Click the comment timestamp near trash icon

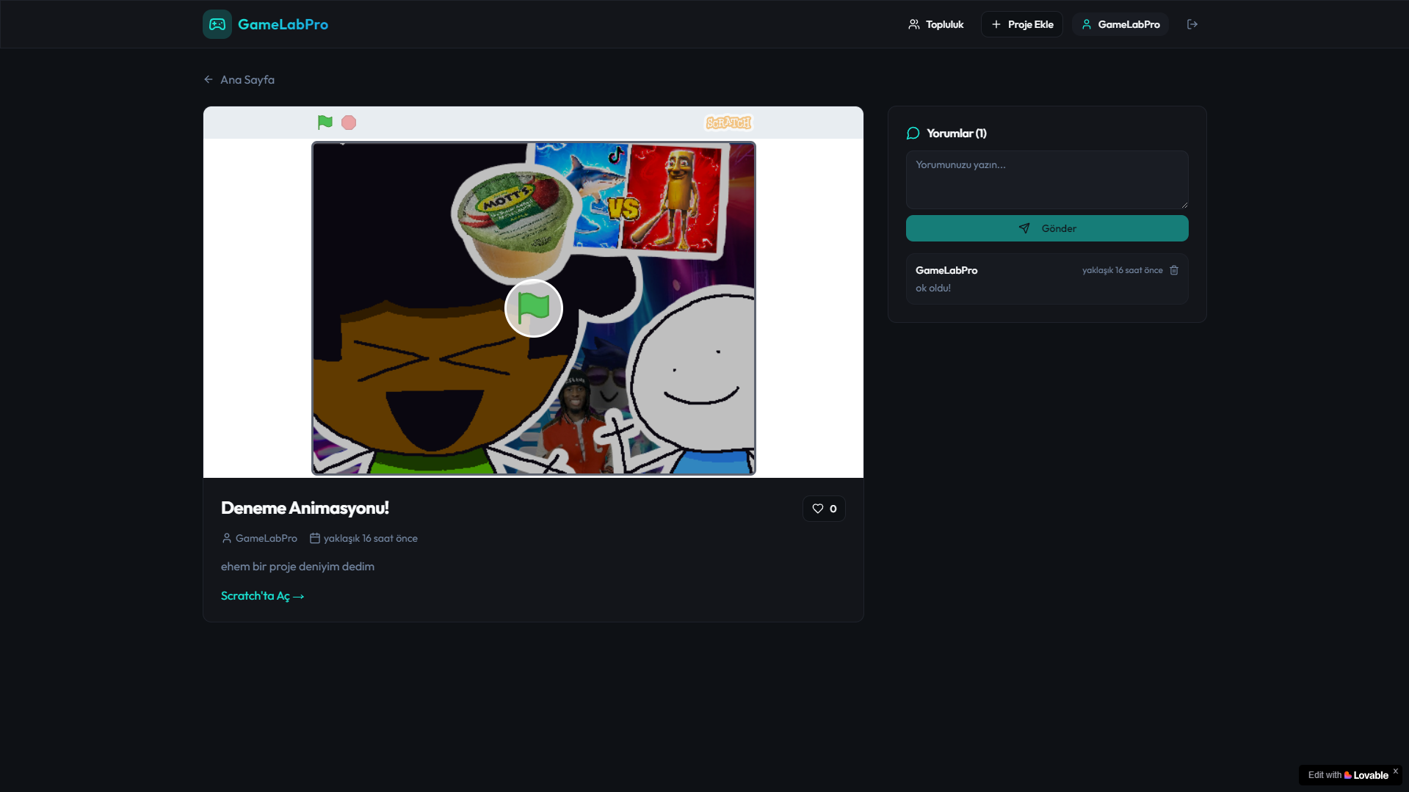(x=1123, y=270)
